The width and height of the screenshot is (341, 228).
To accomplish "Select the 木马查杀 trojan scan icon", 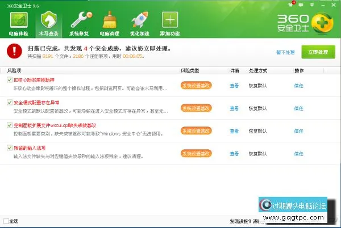I will click(x=49, y=24).
